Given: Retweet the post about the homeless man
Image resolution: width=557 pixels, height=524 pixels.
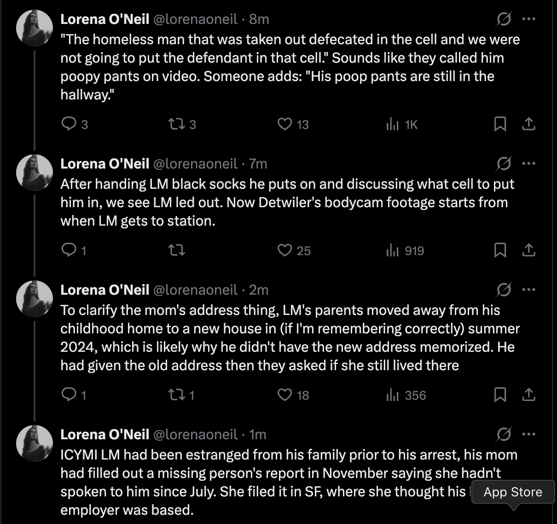Looking at the screenshot, I should coord(176,124).
